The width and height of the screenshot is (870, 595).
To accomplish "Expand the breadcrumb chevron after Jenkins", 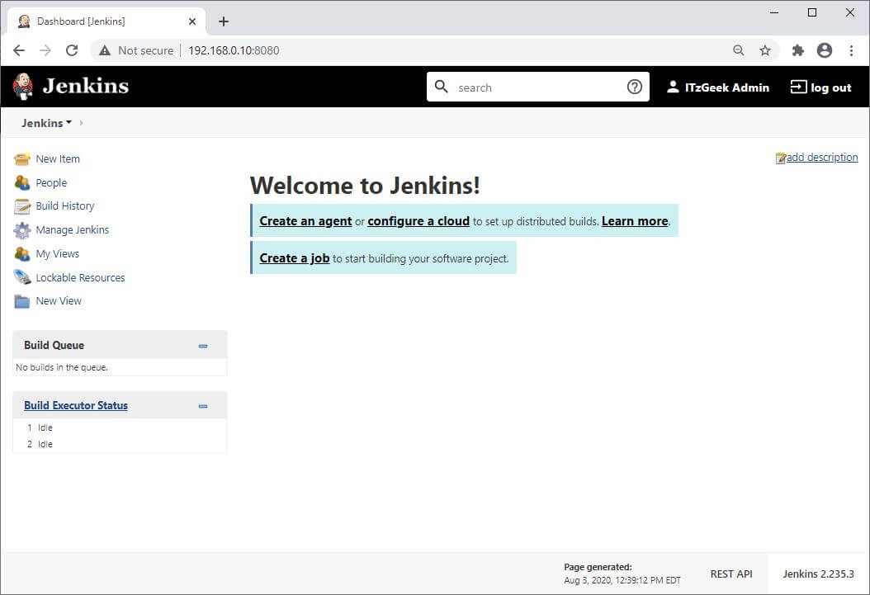I will [x=81, y=123].
